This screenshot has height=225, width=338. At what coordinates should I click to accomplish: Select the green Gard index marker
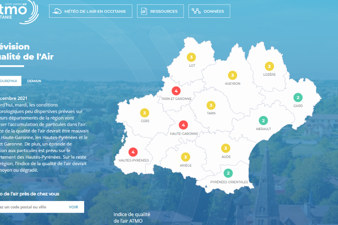click(x=298, y=98)
